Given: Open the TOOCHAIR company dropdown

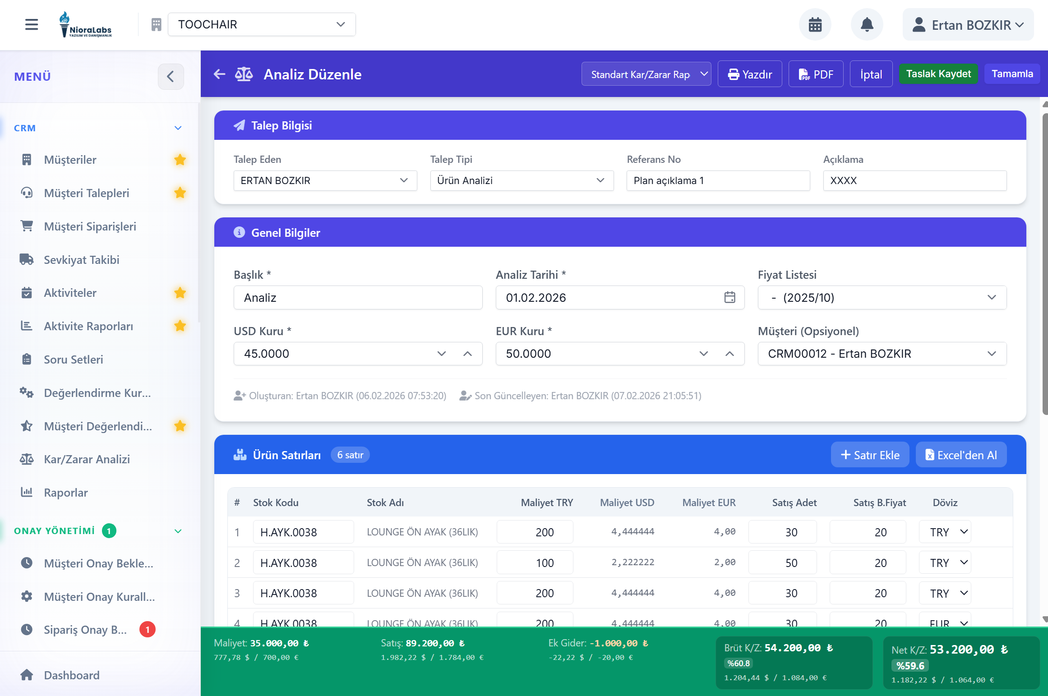Looking at the screenshot, I should [x=262, y=24].
